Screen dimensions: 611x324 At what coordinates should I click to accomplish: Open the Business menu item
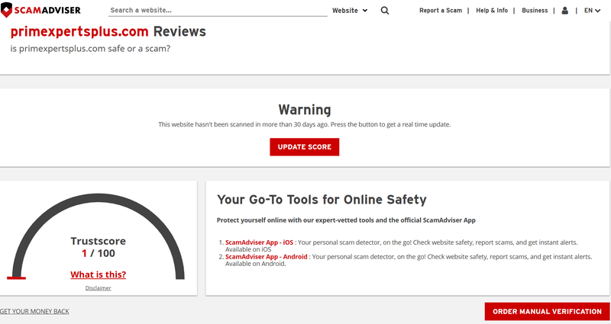(x=535, y=11)
